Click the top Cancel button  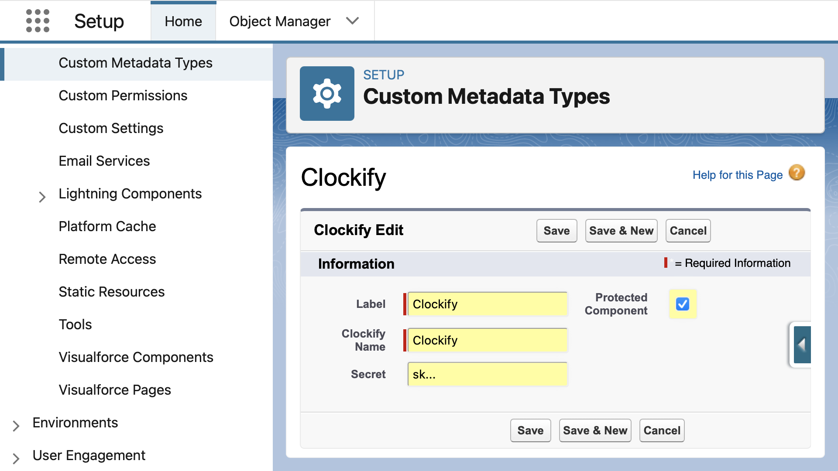coord(688,231)
